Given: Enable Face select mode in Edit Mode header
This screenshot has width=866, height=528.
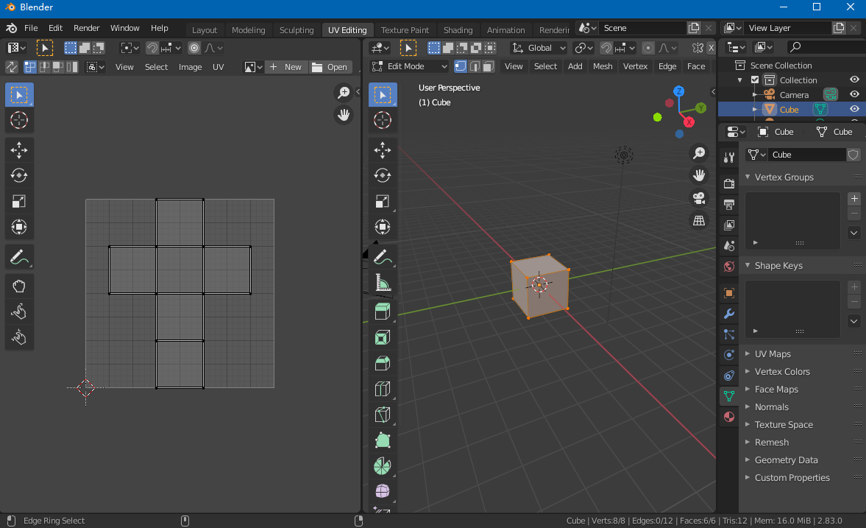Looking at the screenshot, I should pos(487,66).
